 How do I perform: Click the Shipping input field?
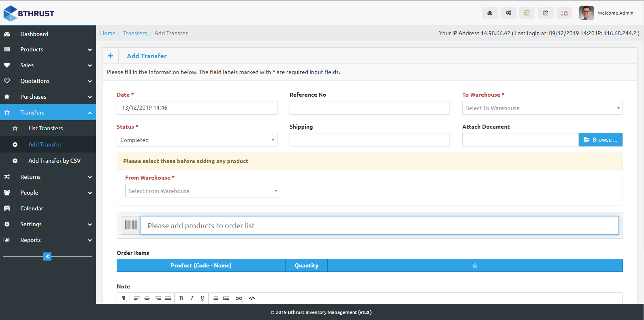click(369, 140)
